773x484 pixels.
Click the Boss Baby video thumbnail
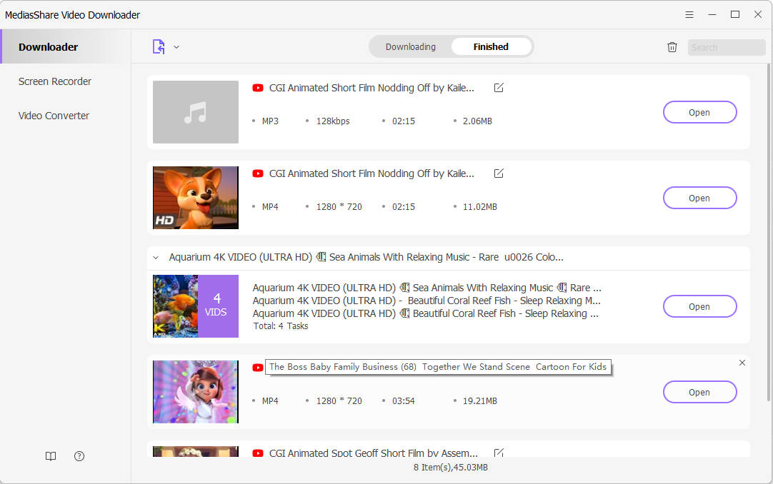[196, 392]
